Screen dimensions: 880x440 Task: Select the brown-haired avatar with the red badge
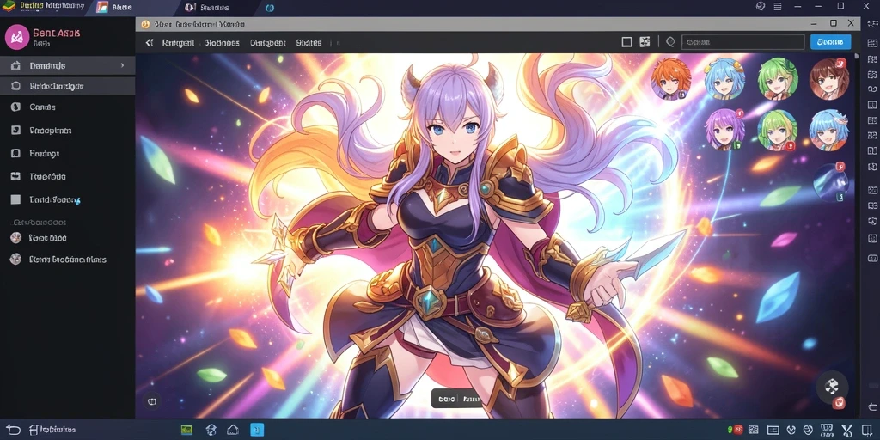[829, 78]
